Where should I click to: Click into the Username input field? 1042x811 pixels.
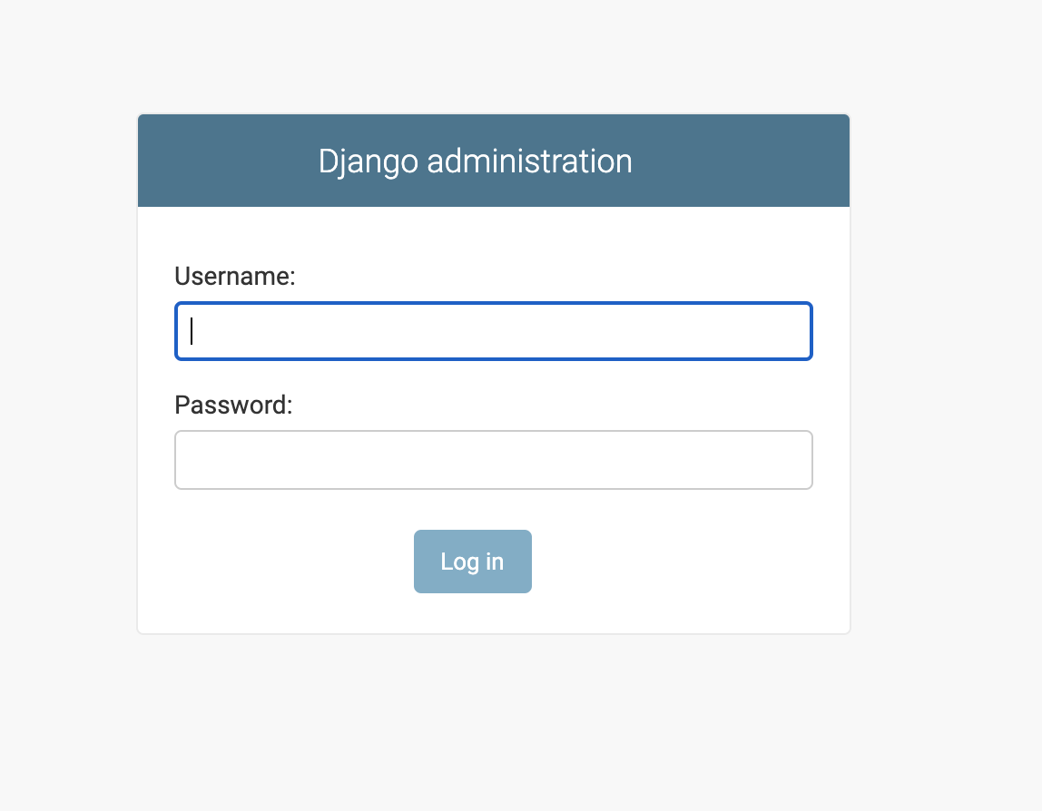click(x=493, y=331)
